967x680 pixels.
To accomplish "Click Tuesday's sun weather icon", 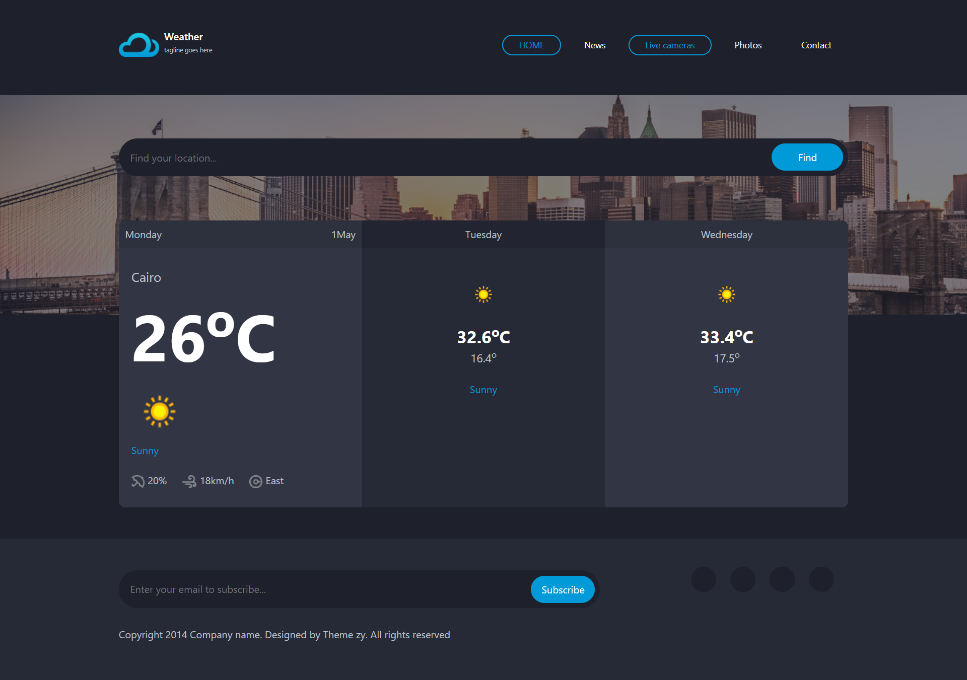I will (x=483, y=294).
